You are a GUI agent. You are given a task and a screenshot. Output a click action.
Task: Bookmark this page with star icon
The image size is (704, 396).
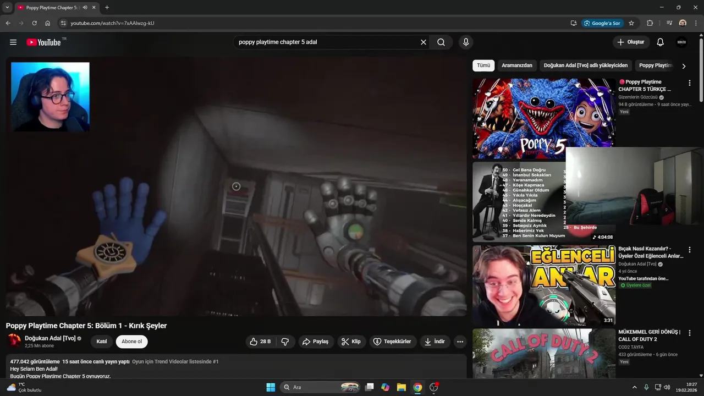[x=631, y=23]
